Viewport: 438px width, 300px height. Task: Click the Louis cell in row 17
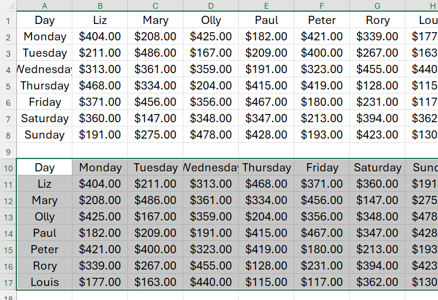44,282
